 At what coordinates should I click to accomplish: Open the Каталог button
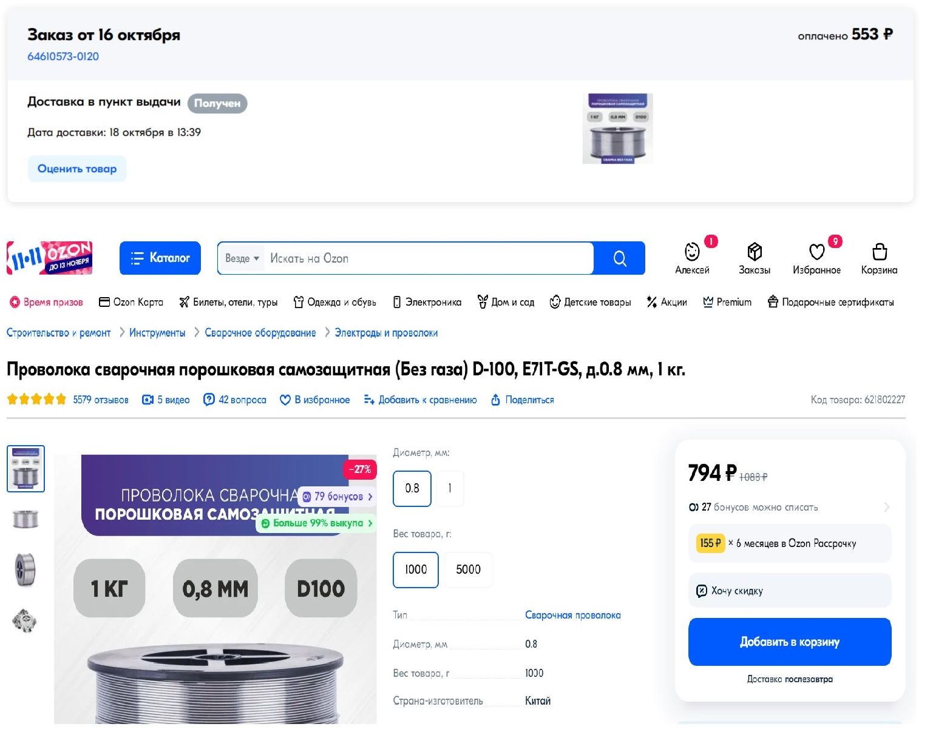(160, 258)
